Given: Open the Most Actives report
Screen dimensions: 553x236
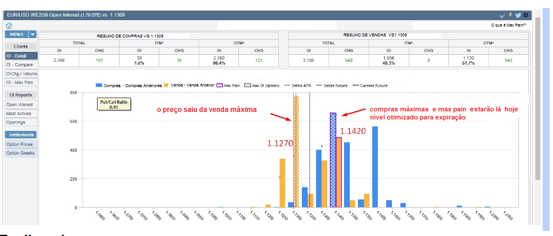Looking at the screenshot, I should click(x=21, y=114).
